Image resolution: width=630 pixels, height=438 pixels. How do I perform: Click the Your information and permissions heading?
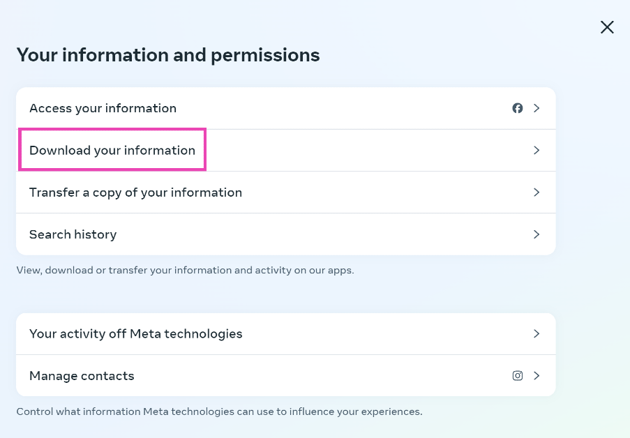(x=167, y=55)
